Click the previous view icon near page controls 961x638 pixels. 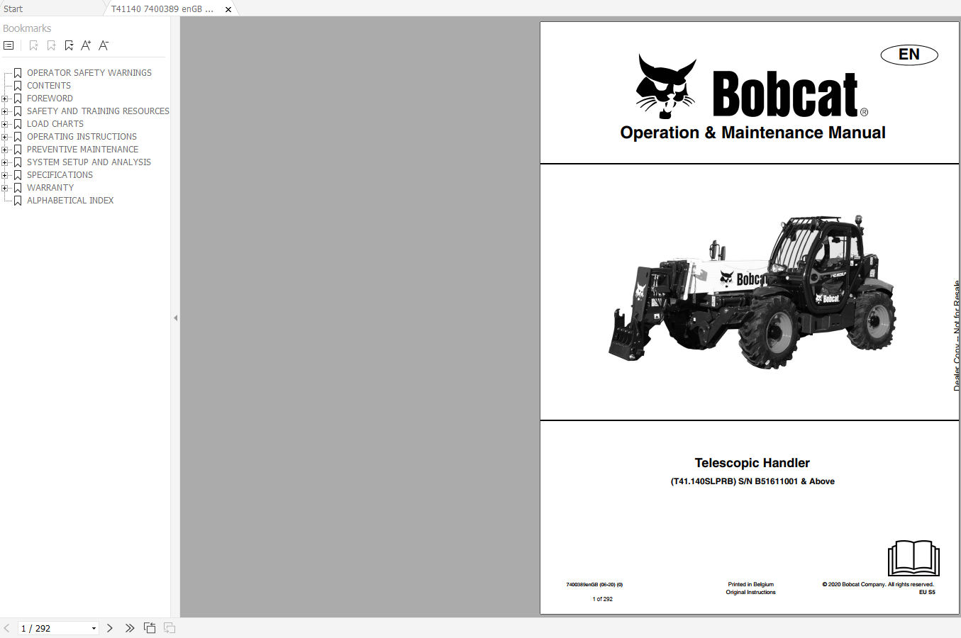pos(150,627)
